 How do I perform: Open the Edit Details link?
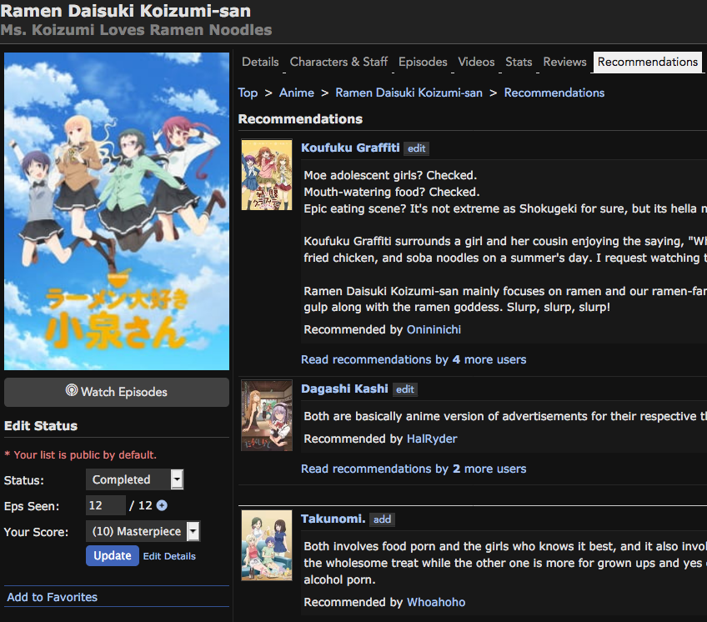click(x=169, y=556)
